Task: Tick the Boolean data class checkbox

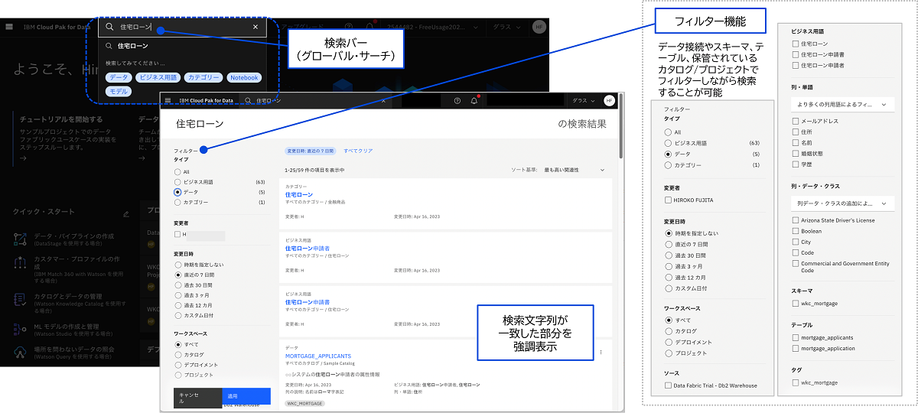Action: pos(796,231)
